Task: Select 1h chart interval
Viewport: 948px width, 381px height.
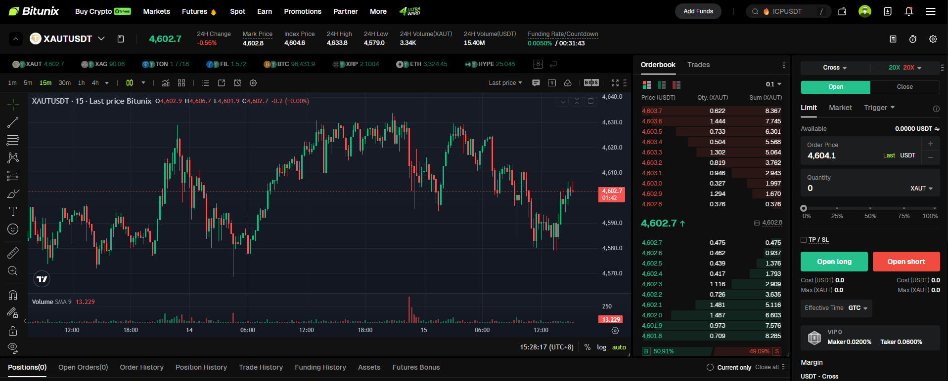Action: click(x=81, y=83)
